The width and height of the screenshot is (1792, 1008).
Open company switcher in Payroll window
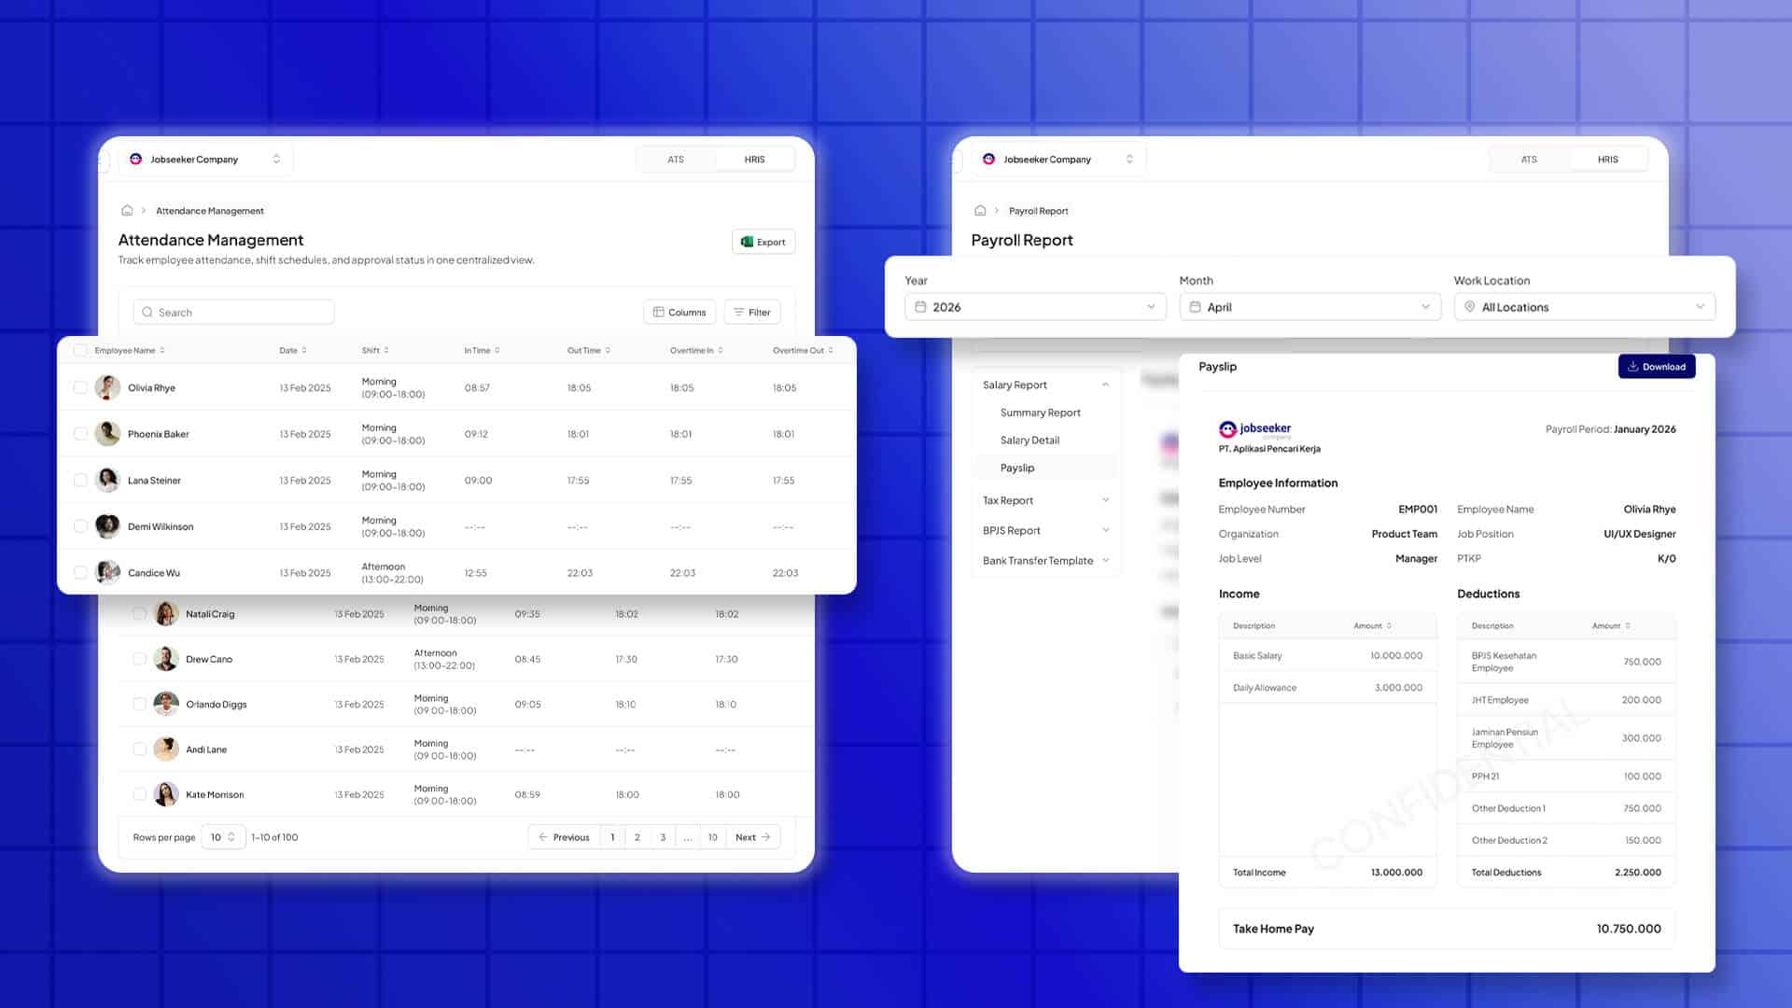(x=1058, y=159)
